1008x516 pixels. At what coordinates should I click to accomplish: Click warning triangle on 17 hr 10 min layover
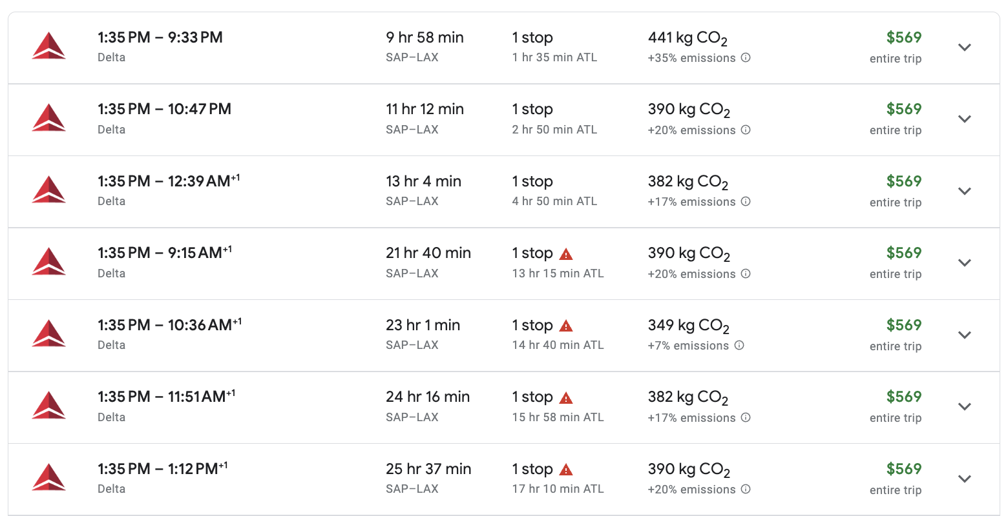[x=566, y=470]
